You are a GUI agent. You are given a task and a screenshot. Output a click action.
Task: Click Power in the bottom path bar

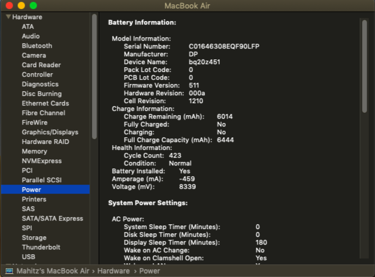click(150, 271)
